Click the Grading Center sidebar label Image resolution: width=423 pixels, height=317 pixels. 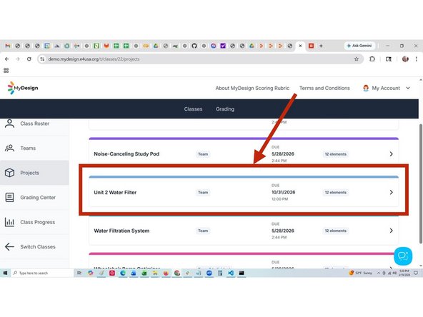coord(38,198)
